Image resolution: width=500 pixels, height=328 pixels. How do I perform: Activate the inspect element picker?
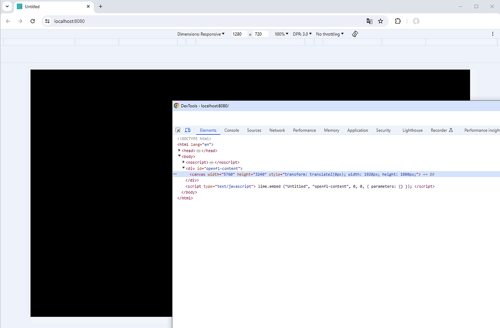tap(178, 130)
